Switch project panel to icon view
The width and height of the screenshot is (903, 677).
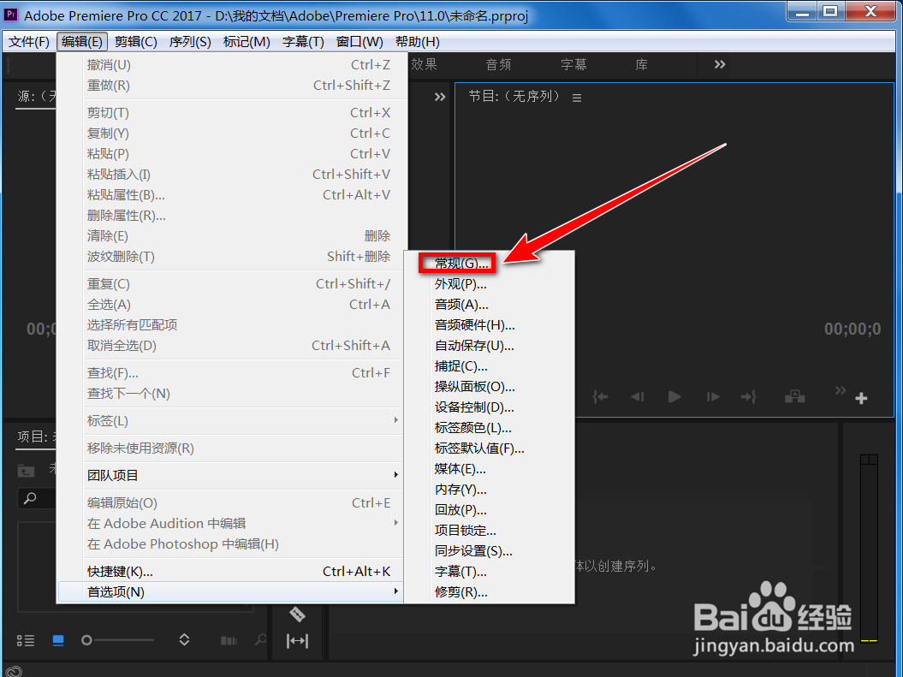pos(58,640)
